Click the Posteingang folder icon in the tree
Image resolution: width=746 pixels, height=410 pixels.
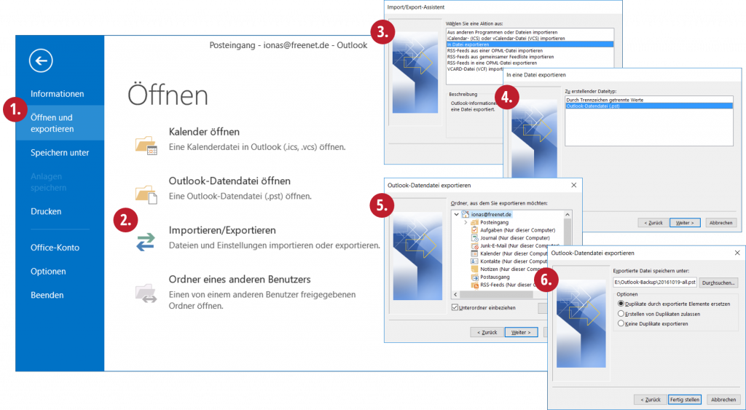474,222
